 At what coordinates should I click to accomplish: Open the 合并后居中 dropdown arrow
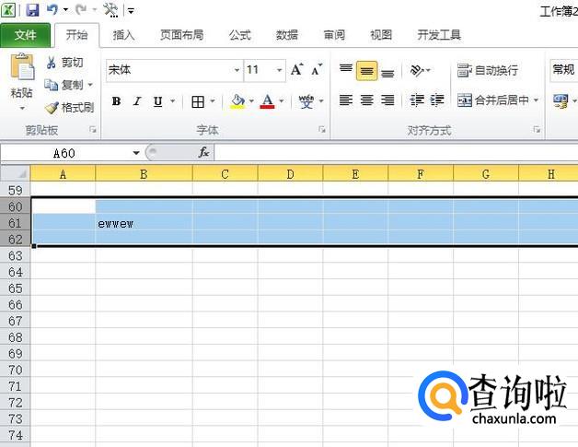[x=536, y=100]
